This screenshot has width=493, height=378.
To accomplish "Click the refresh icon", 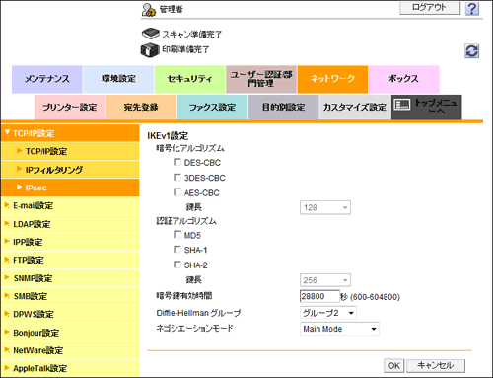I will [x=471, y=51].
